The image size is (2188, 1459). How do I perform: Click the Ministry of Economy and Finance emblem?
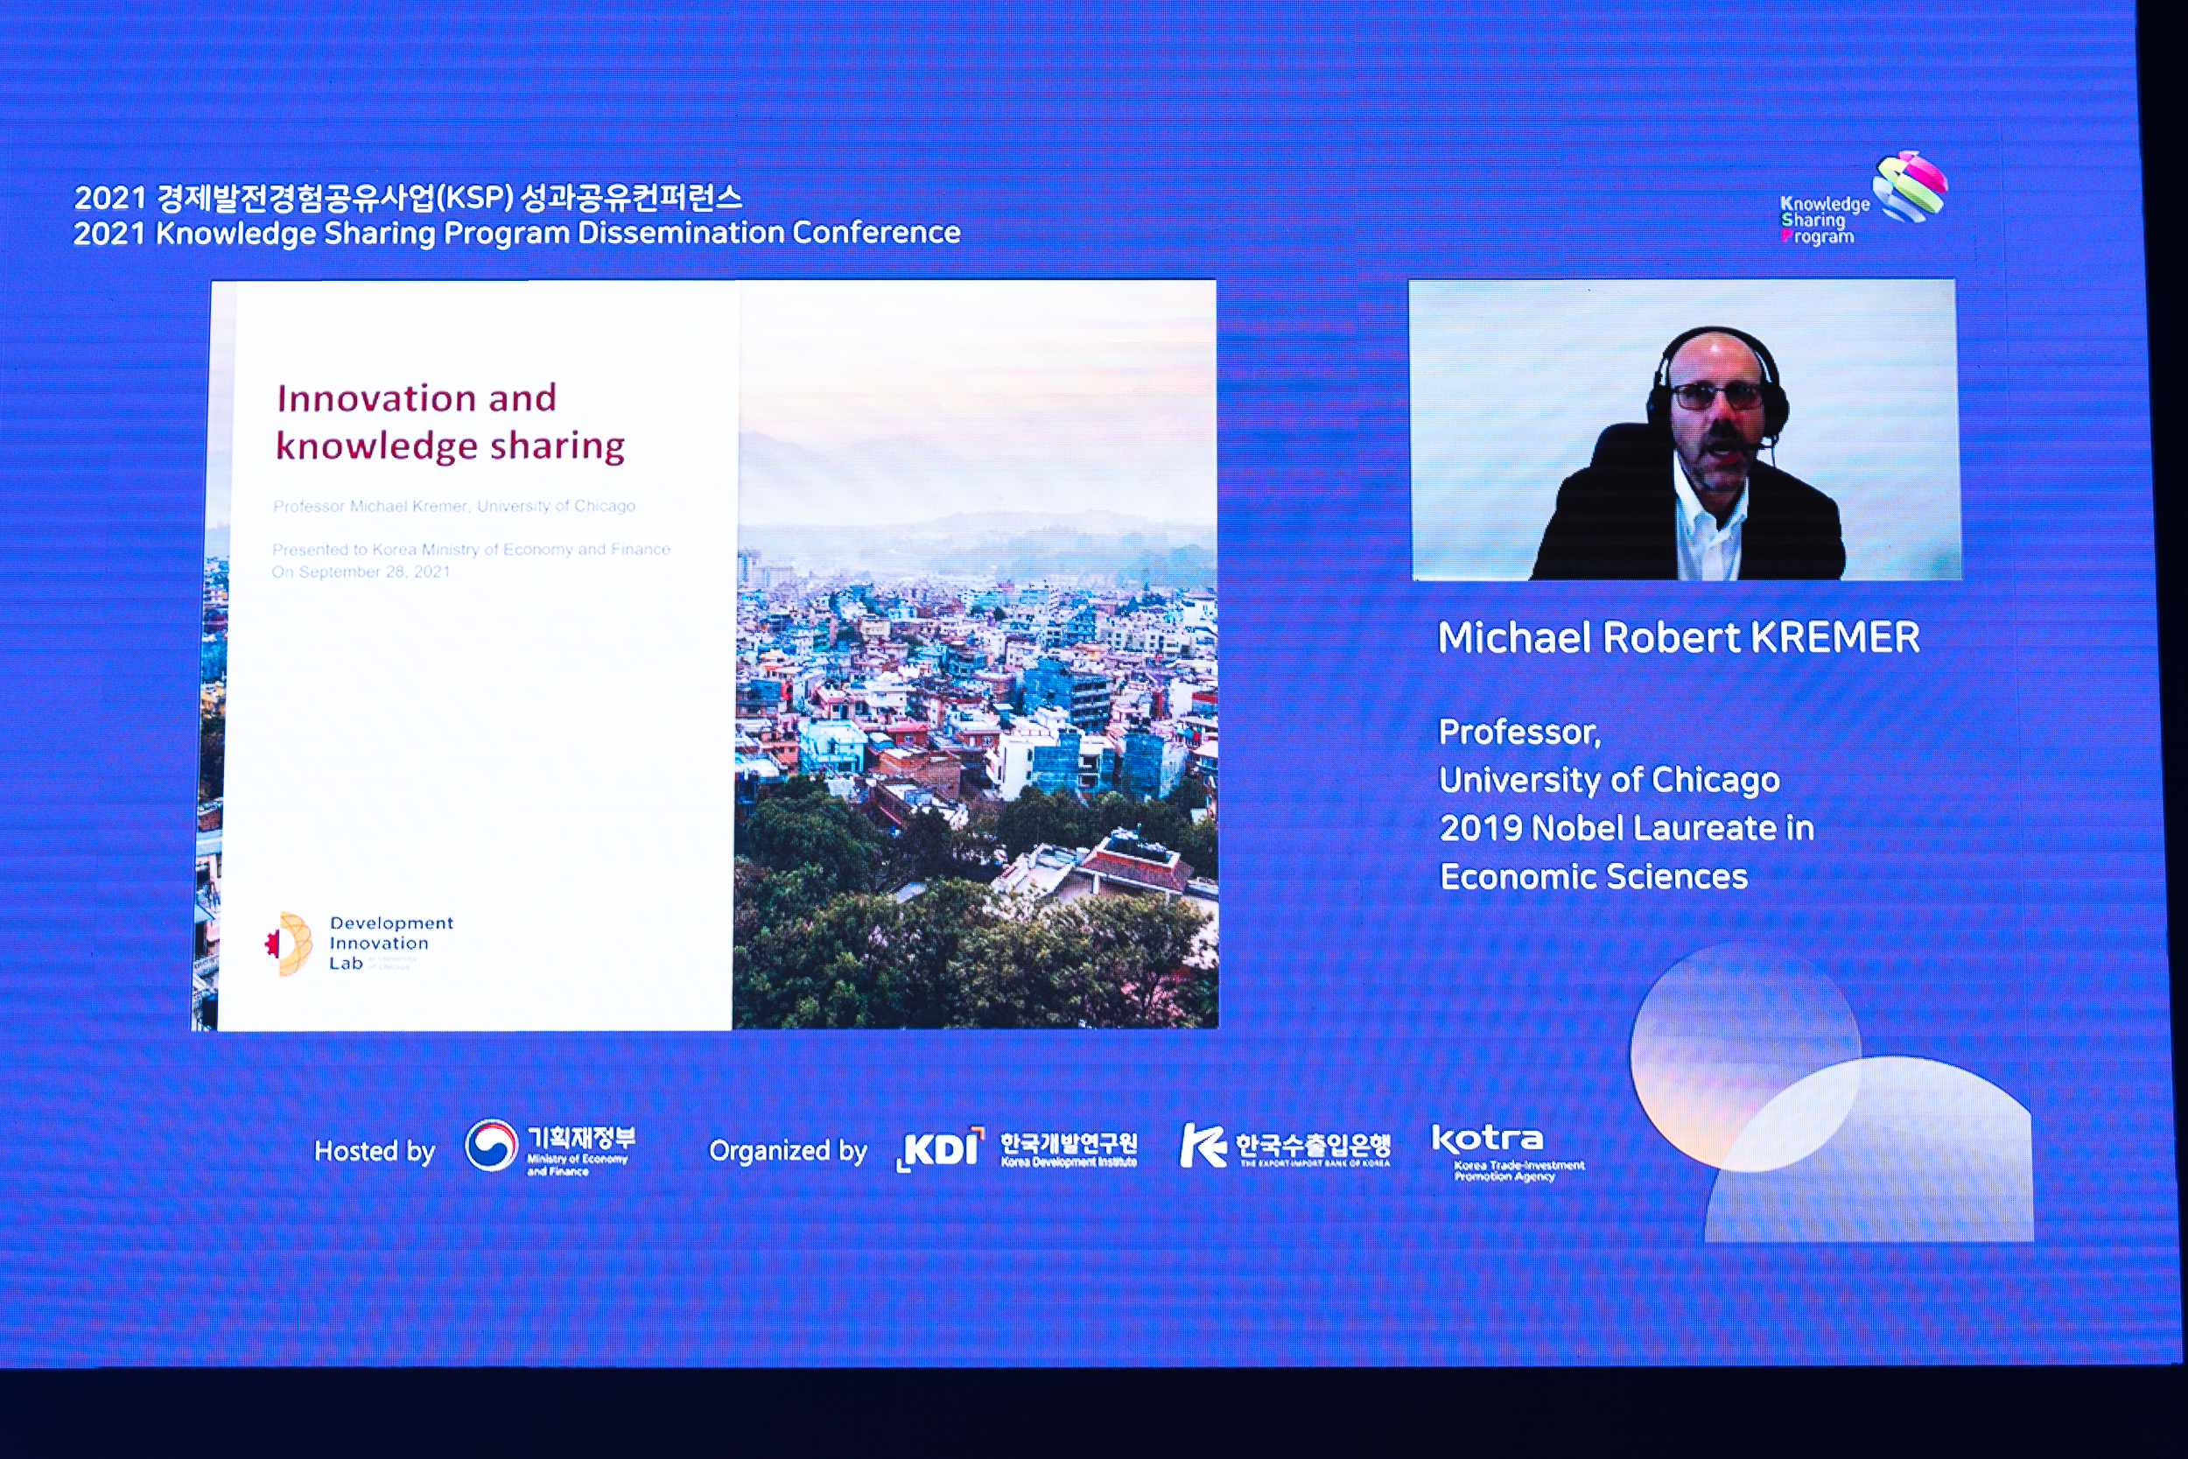(x=491, y=1146)
